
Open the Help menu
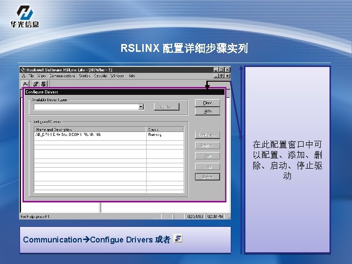[132, 76]
